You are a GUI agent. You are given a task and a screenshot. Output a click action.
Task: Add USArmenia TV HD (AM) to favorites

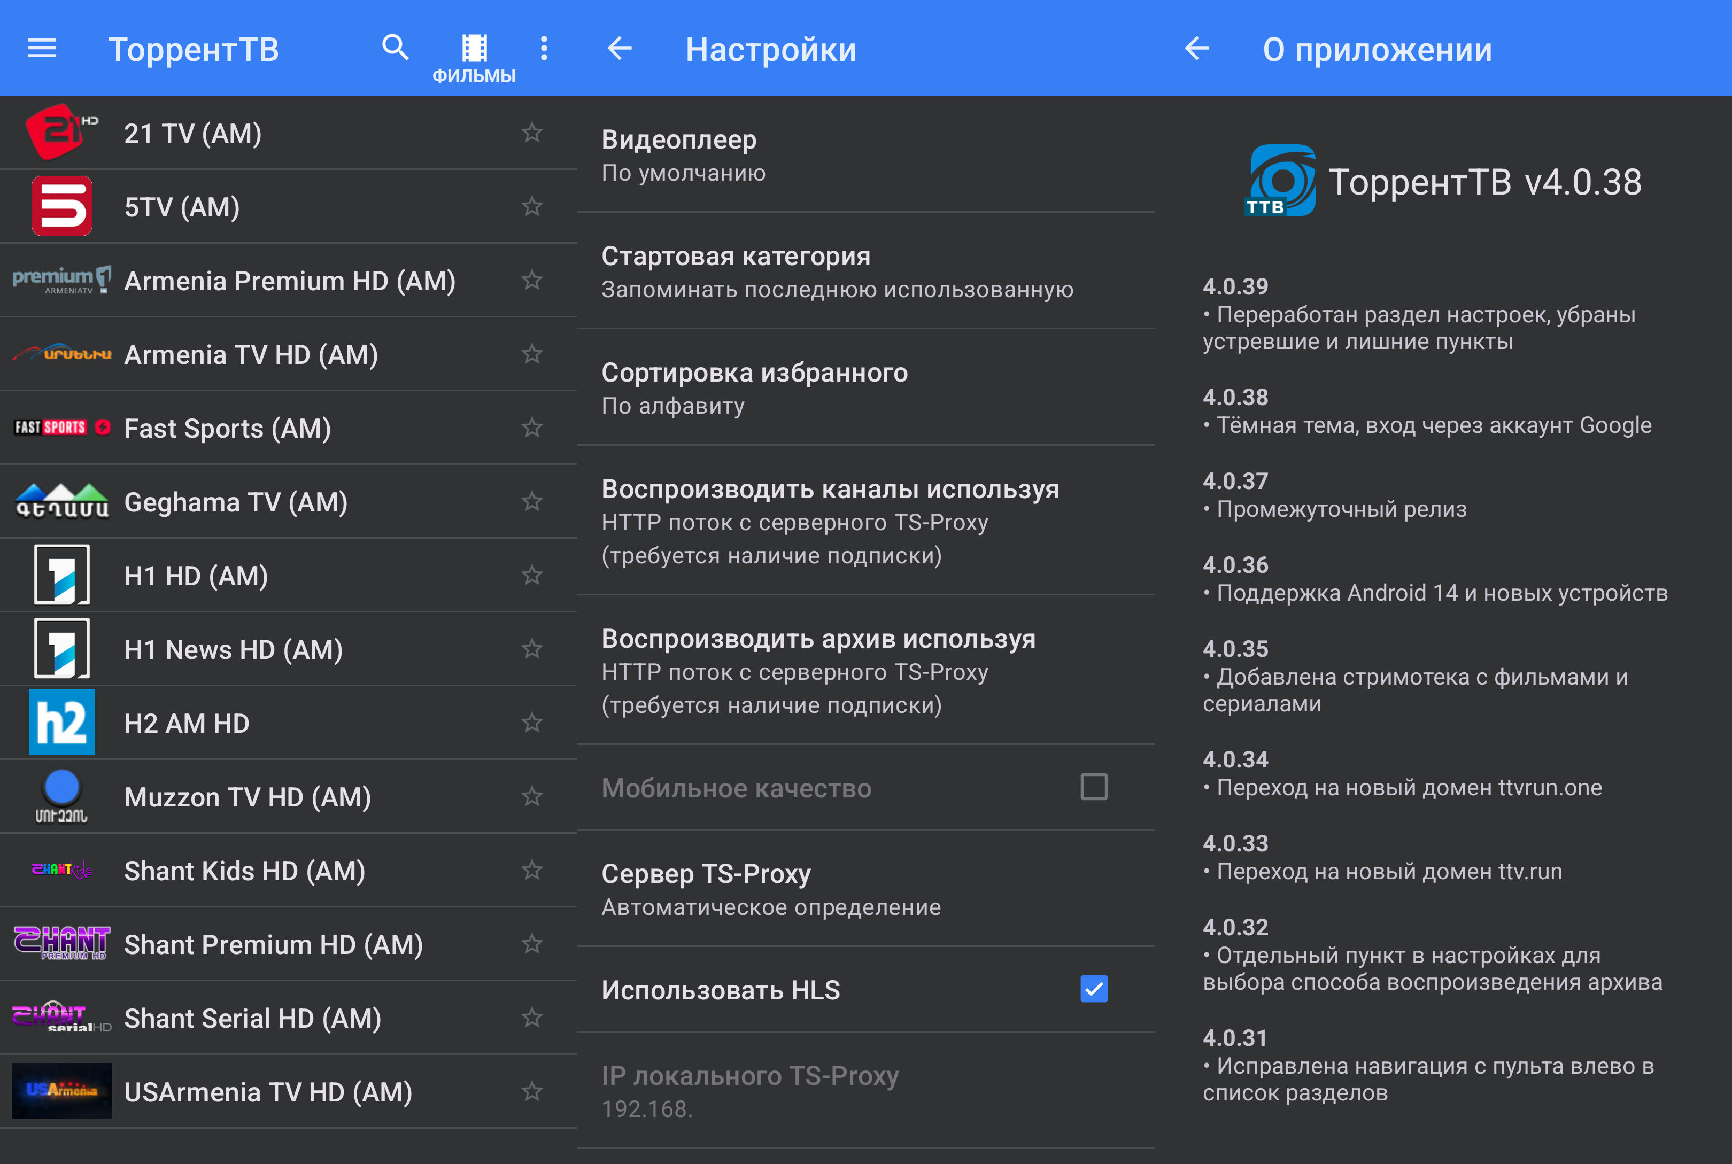coord(531,1091)
